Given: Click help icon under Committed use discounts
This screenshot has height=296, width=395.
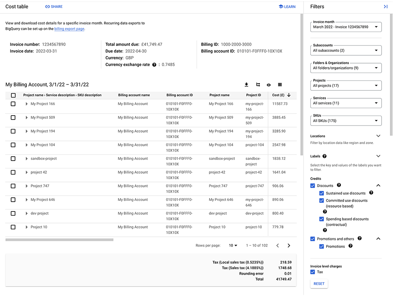Looking at the screenshot, I should (x=325, y=212).
